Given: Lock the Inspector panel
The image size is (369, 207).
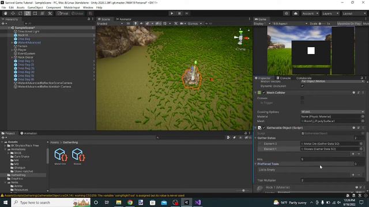Looking at the screenshot, I should 362,78.
